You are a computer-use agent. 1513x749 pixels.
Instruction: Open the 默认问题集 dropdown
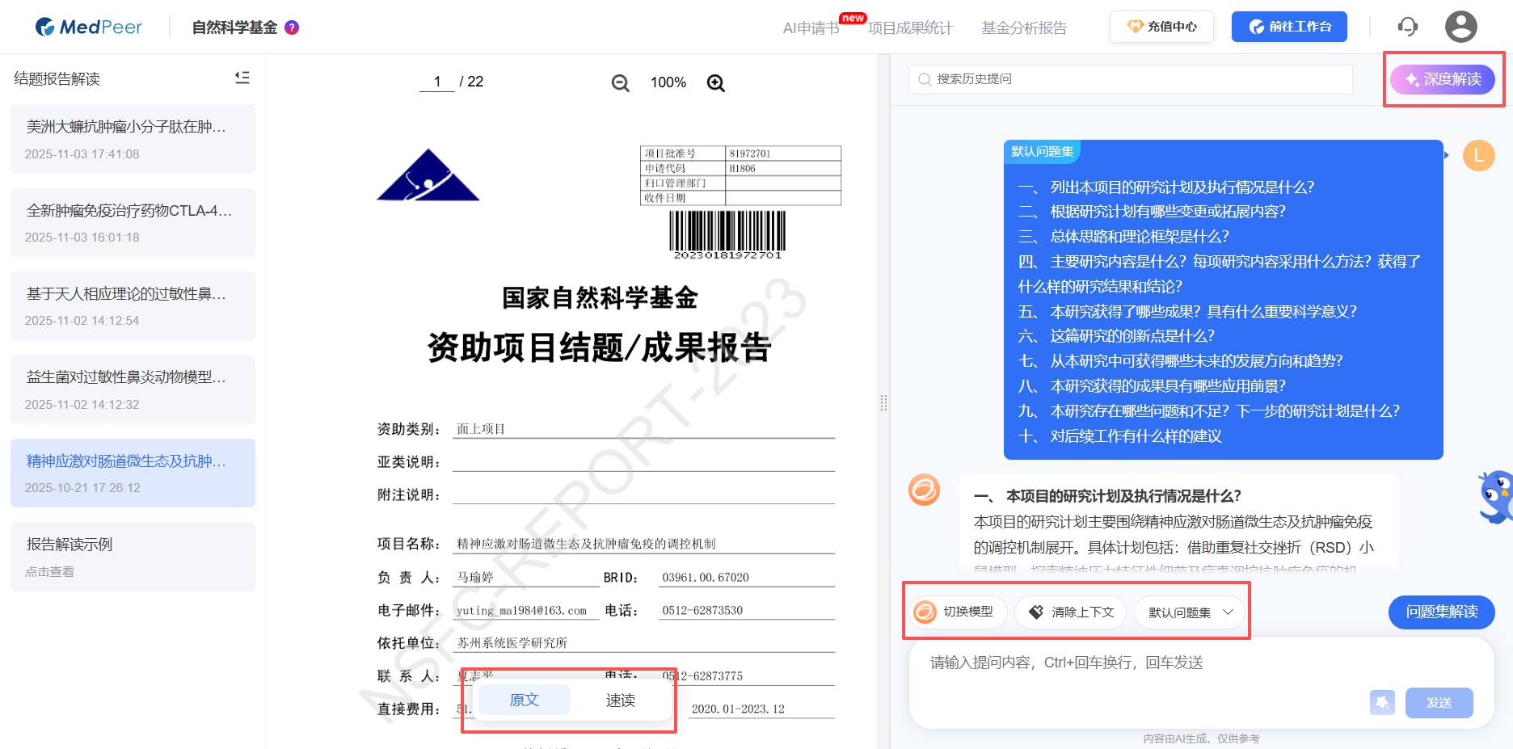click(x=1190, y=612)
